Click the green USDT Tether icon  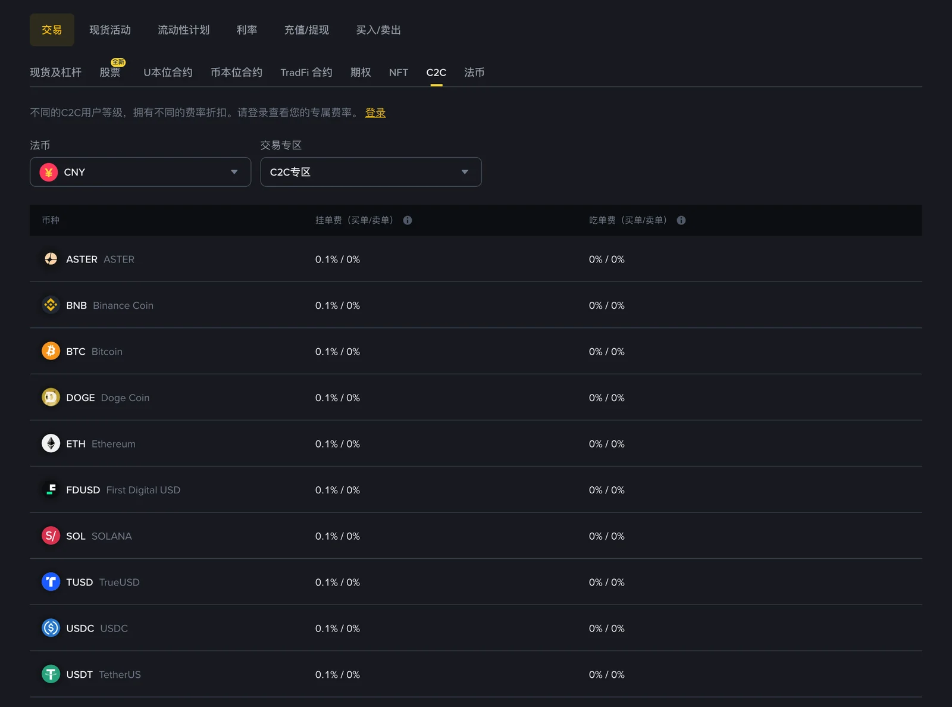pyautogui.click(x=51, y=674)
